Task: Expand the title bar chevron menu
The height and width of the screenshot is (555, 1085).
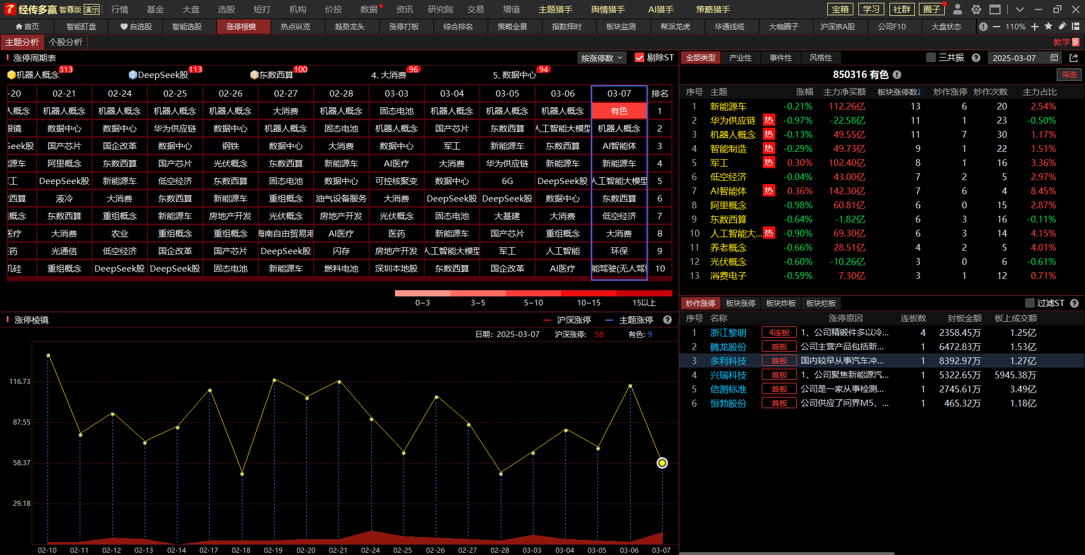Action: (1019, 10)
